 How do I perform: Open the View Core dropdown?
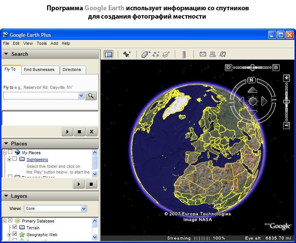pos(84,209)
